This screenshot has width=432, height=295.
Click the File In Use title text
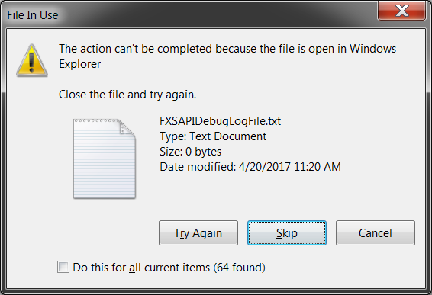tap(33, 15)
